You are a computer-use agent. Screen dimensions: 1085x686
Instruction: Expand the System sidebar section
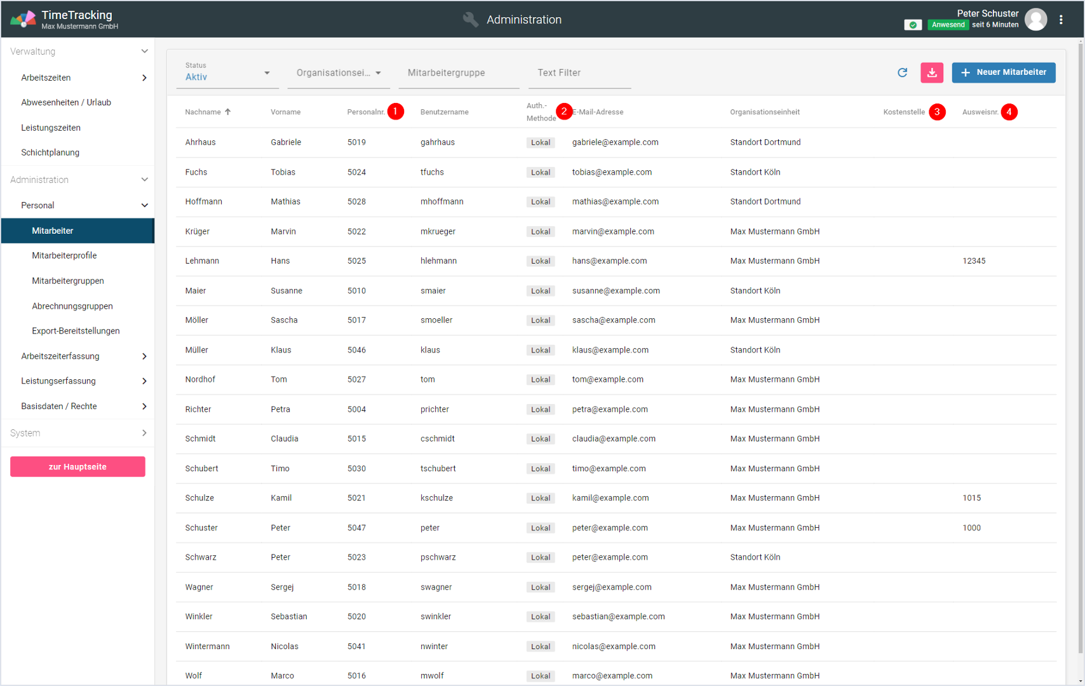tap(144, 433)
